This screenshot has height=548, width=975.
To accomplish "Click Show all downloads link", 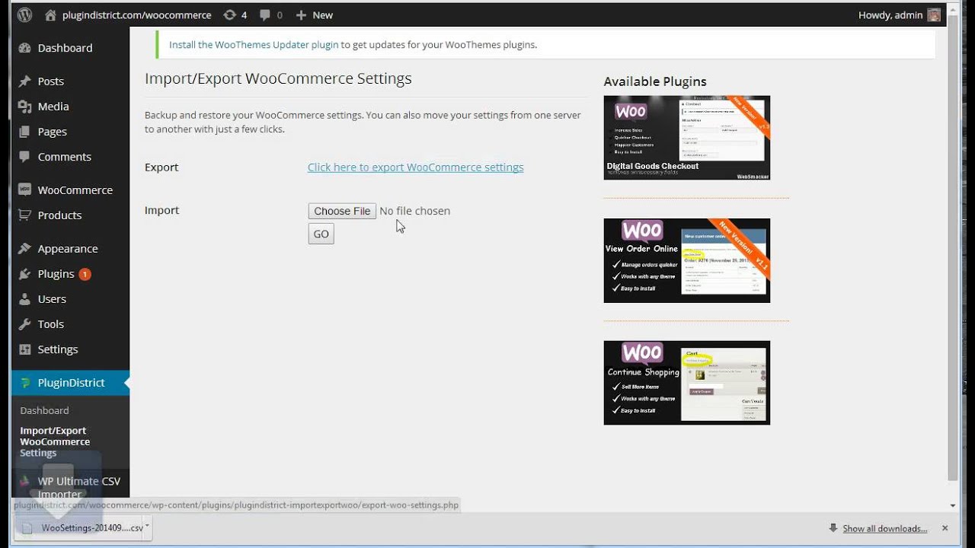I will tap(885, 528).
